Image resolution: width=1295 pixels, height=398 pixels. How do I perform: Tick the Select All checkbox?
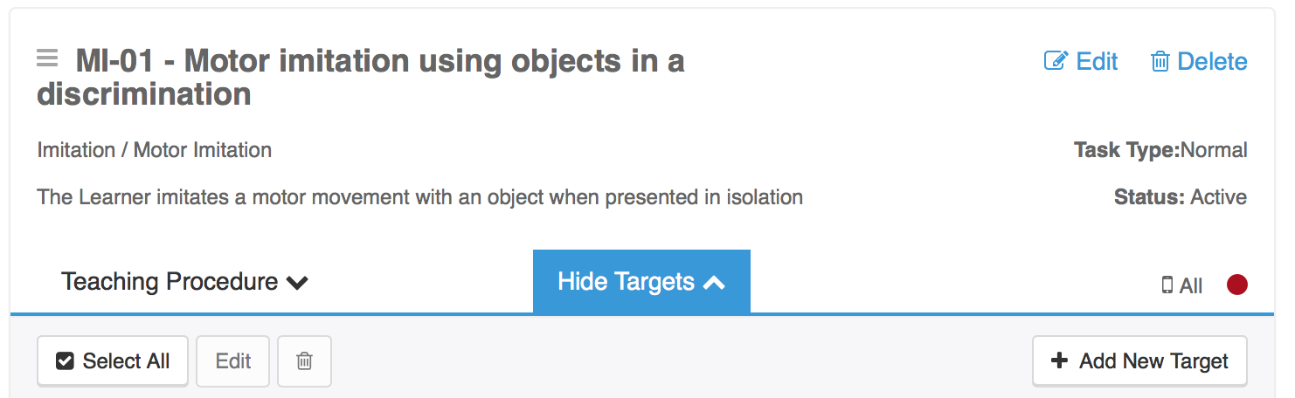click(65, 361)
